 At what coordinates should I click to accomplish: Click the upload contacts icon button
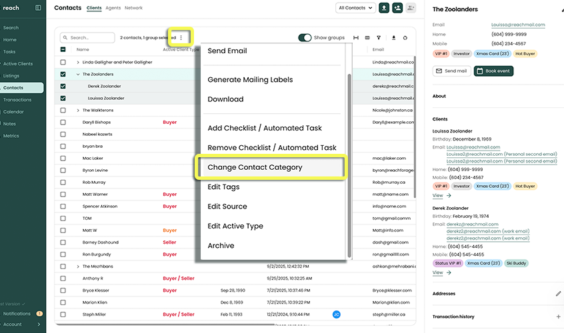[384, 8]
